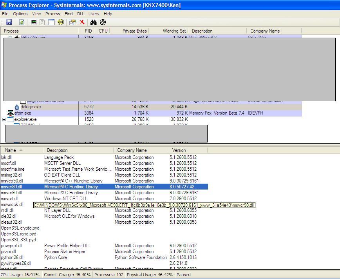Select the python26.dll row
Image resolution: width=340 pixels, height=279 pixels.
click(x=104, y=257)
